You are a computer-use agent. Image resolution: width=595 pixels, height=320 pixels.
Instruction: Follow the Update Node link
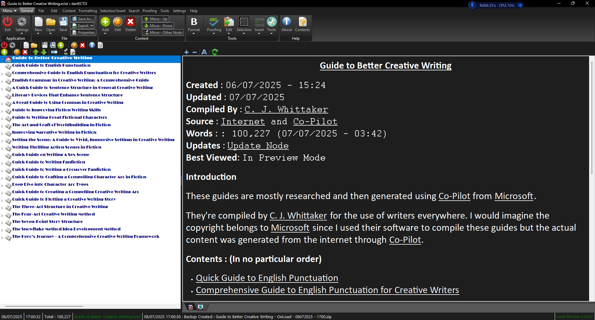click(258, 146)
